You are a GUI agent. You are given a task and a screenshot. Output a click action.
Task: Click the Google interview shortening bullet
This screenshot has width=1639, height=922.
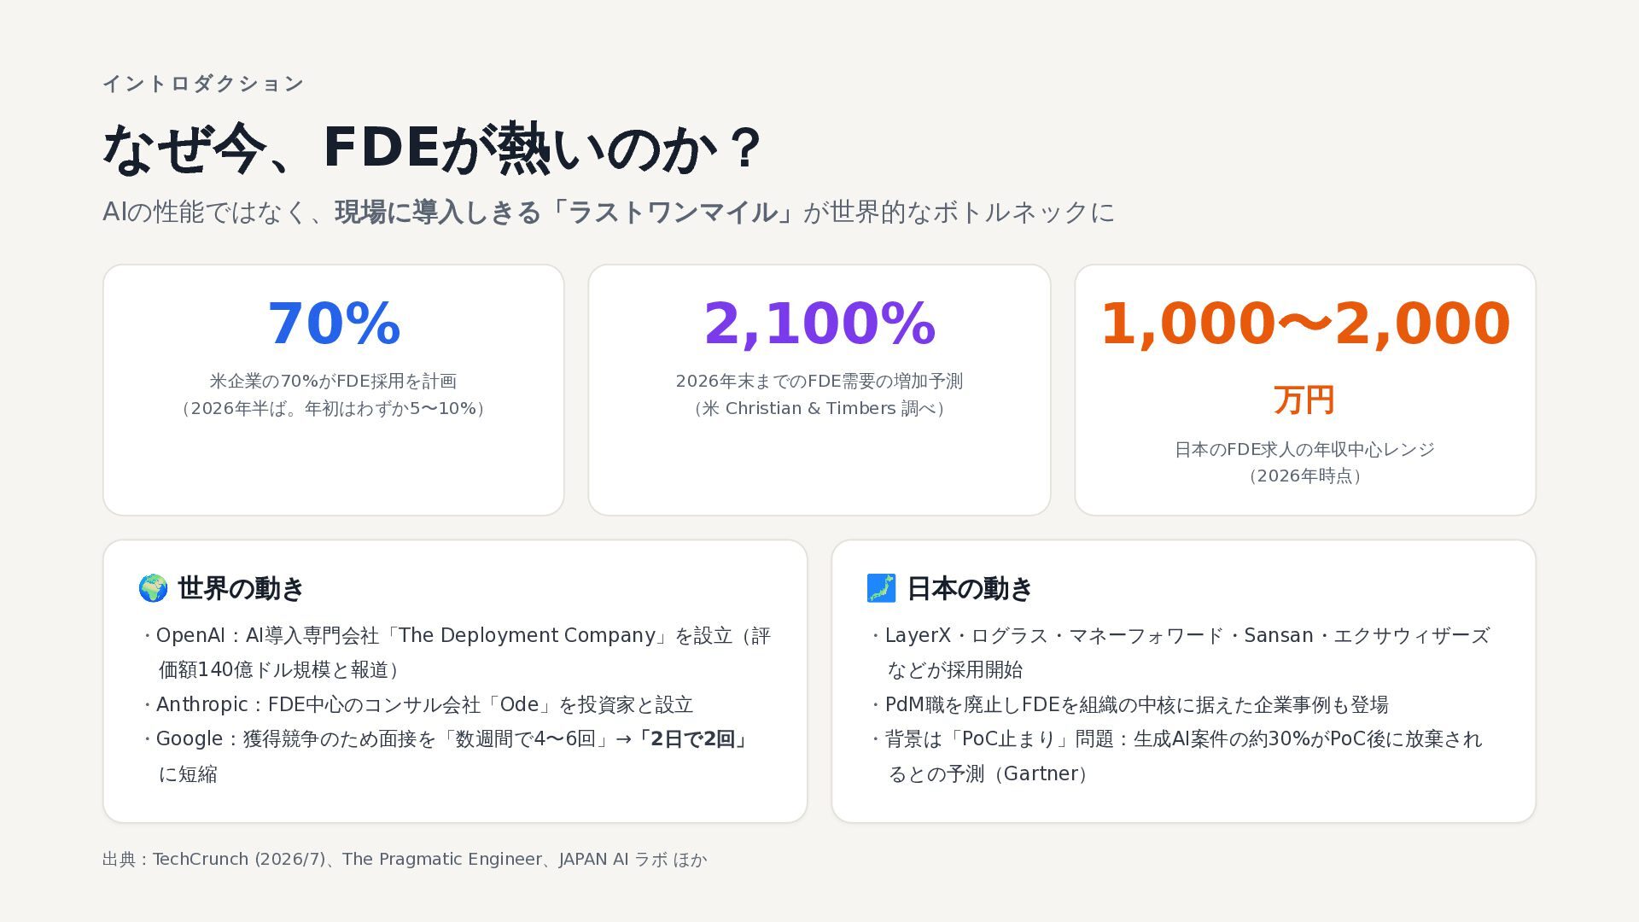click(x=446, y=756)
